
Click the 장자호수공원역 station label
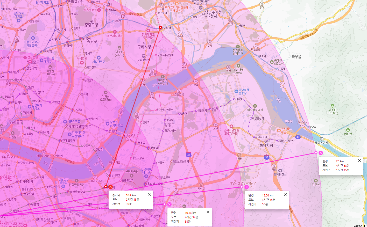(x=166, y=55)
